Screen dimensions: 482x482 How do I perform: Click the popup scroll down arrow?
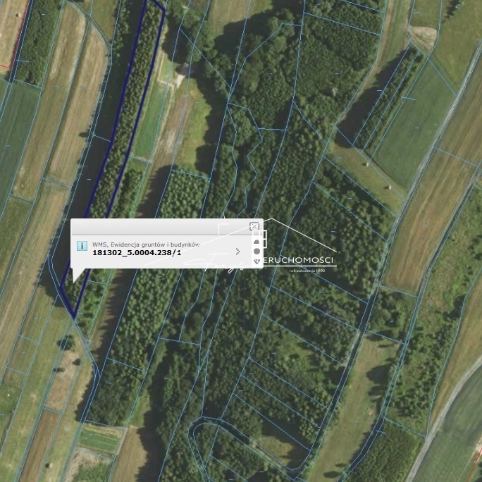click(x=256, y=261)
